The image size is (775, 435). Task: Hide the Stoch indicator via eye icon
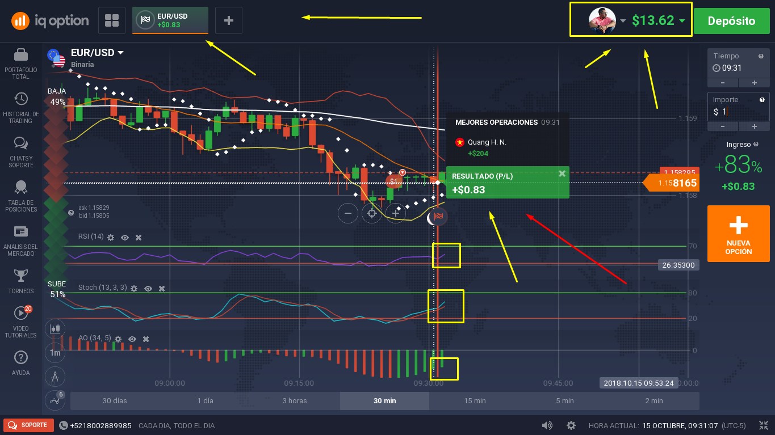coord(148,288)
